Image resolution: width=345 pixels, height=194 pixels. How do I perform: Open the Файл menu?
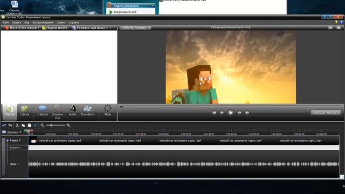click(x=5, y=23)
